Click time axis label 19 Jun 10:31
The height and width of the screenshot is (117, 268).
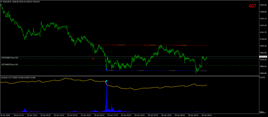click(32, 115)
